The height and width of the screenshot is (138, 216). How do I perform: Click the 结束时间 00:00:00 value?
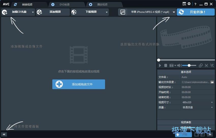186,97
